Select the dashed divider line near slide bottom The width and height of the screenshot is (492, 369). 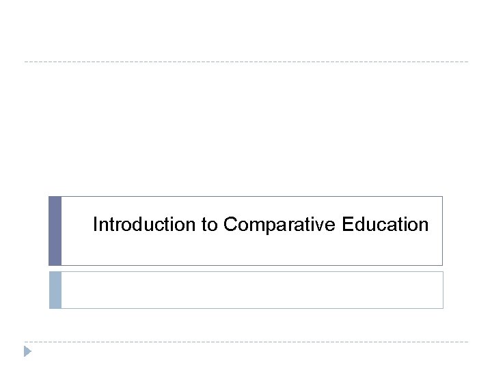point(246,342)
